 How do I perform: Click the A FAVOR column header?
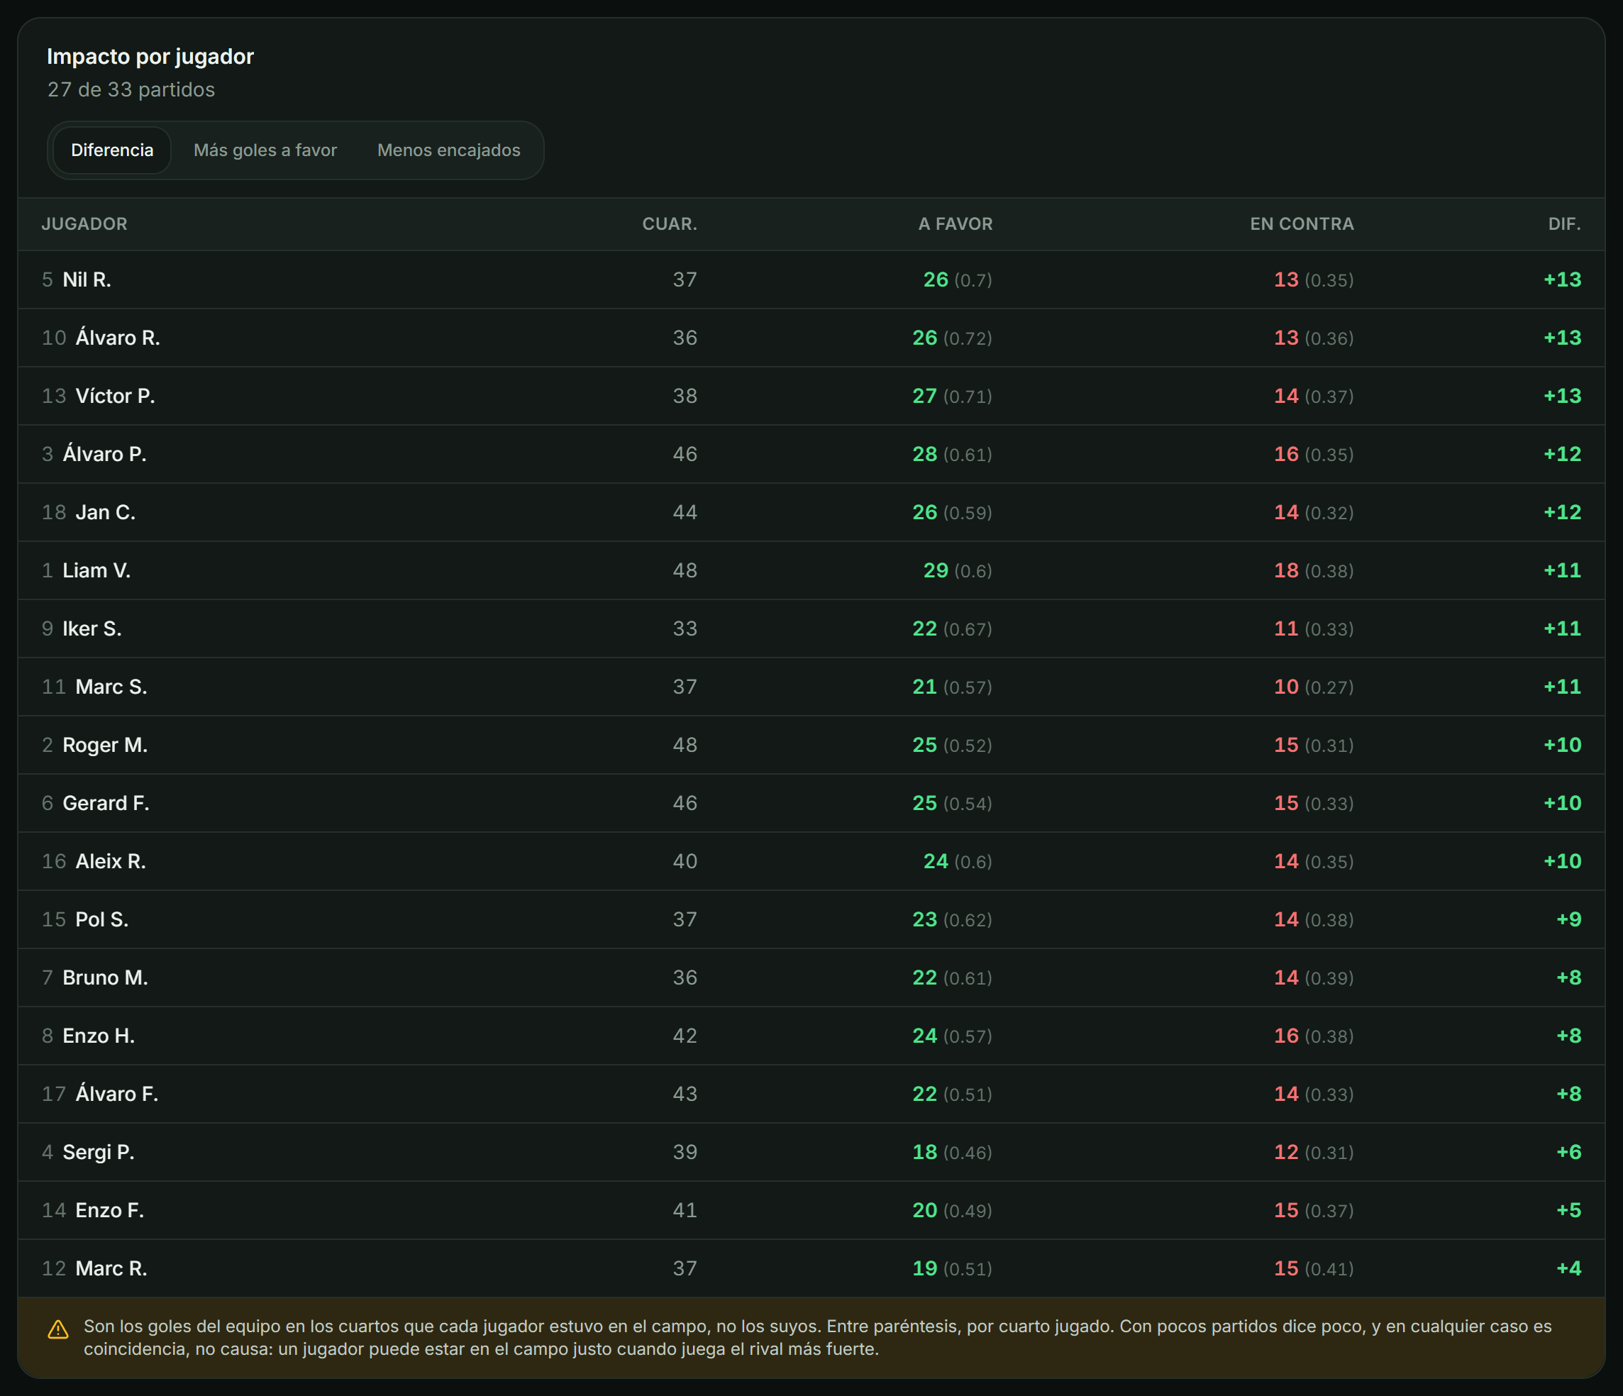pos(955,224)
